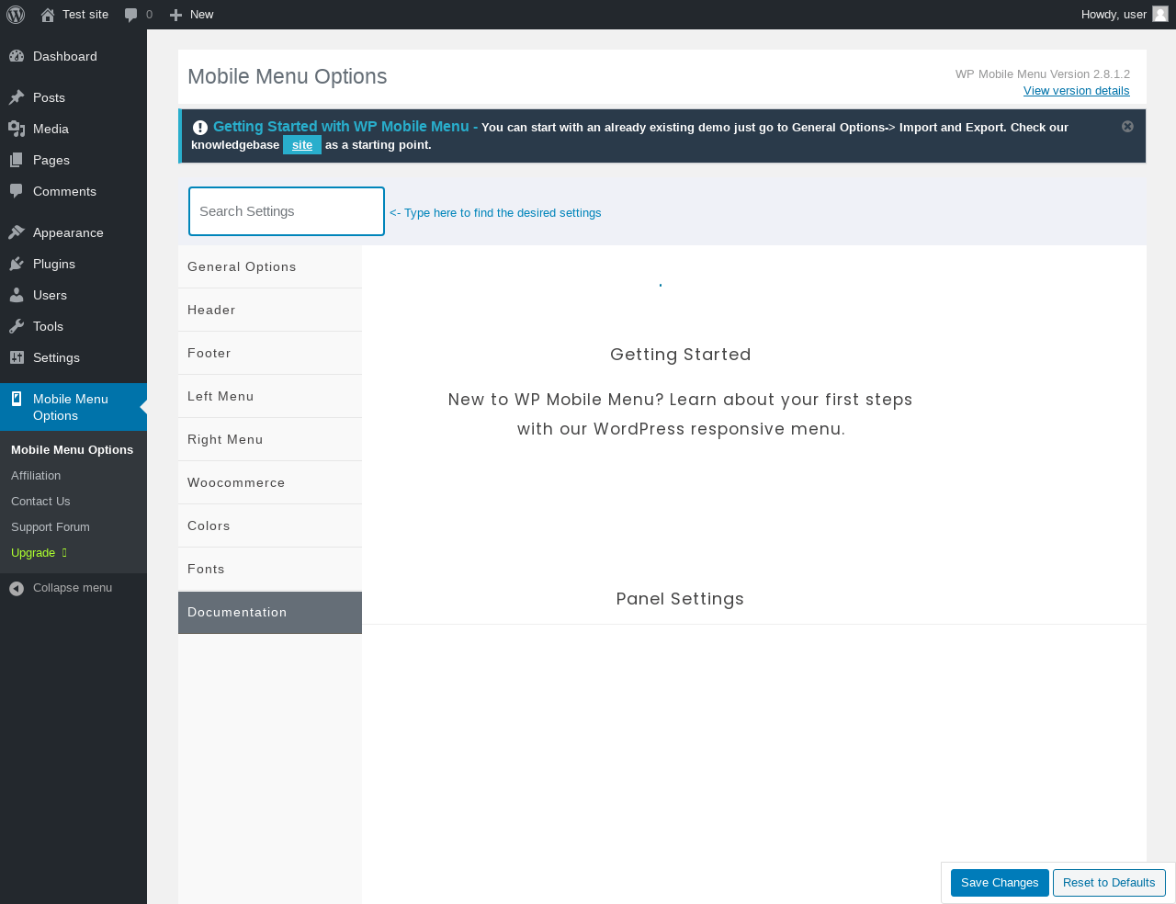Go to Plugins menu
This screenshot has width=1176, height=904.
73,264
